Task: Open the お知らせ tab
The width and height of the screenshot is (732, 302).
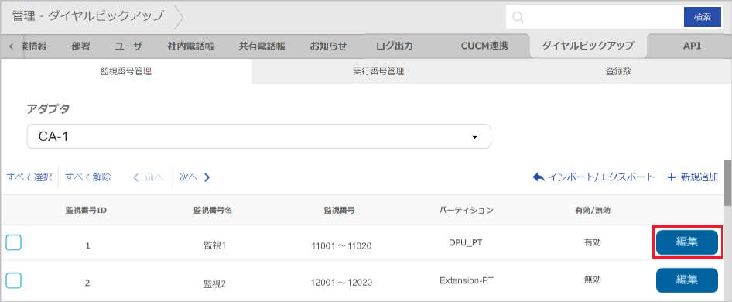Action: click(329, 46)
